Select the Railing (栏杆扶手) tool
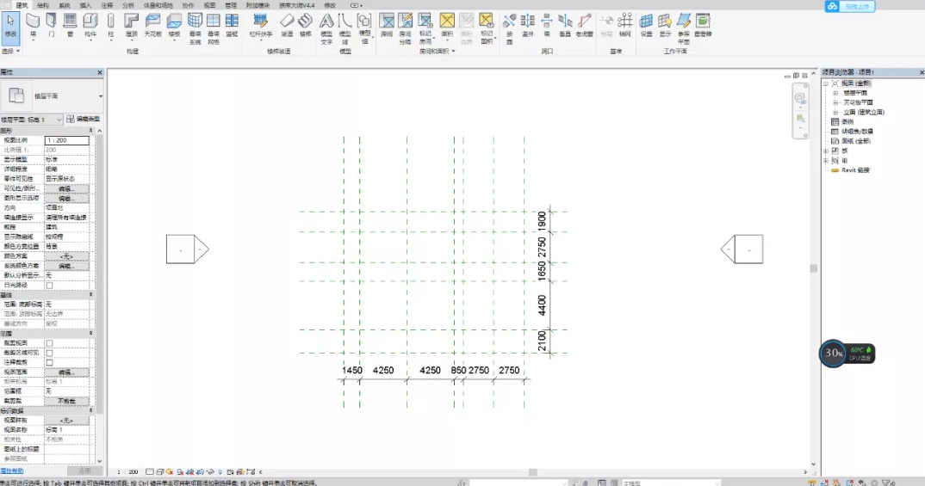925x486 pixels. click(x=260, y=27)
